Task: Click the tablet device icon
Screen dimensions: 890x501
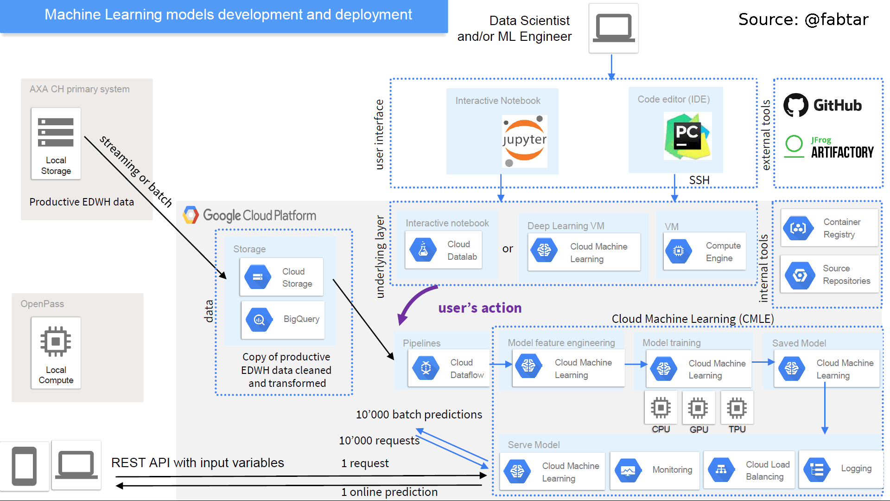Action: tap(24, 466)
